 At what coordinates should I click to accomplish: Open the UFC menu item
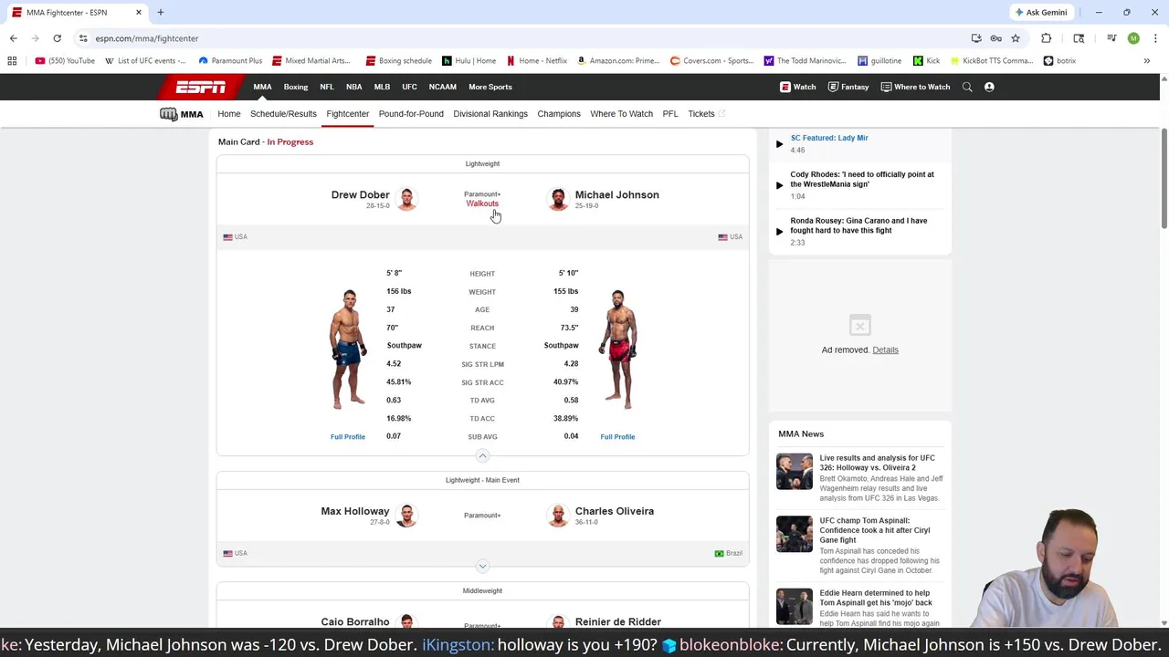click(x=409, y=87)
